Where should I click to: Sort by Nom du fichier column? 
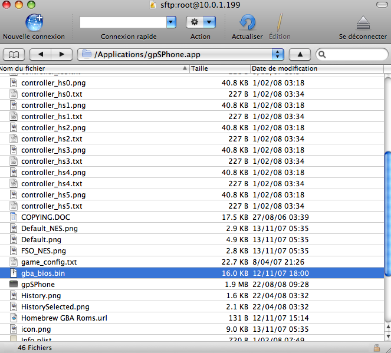(x=94, y=68)
